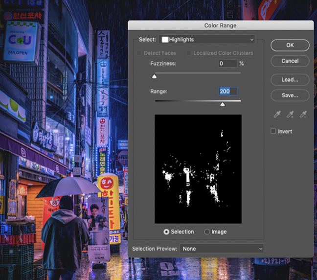Click the Save... button
This screenshot has height=280, width=317.
click(290, 95)
